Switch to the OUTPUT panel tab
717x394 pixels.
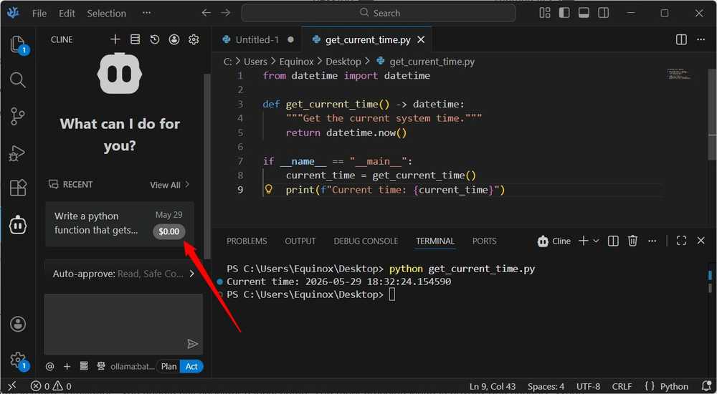(300, 241)
